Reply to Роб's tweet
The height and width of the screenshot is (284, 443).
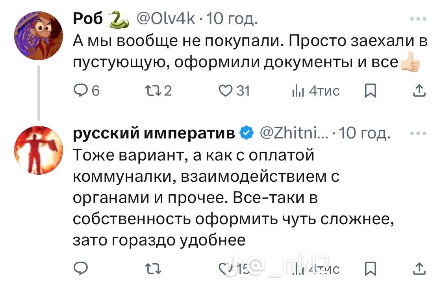click(81, 92)
